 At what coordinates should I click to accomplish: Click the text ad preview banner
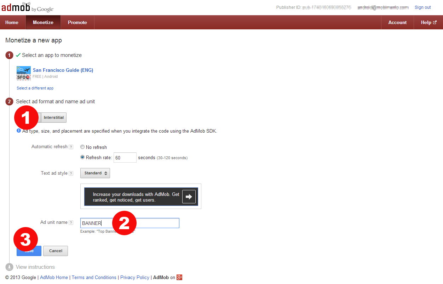(141, 196)
